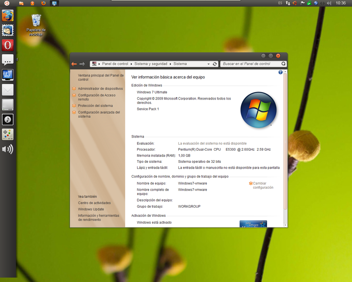Viewport: 352px width, 282px height.
Task: Go back with the orange arrow
Action: click(74, 64)
